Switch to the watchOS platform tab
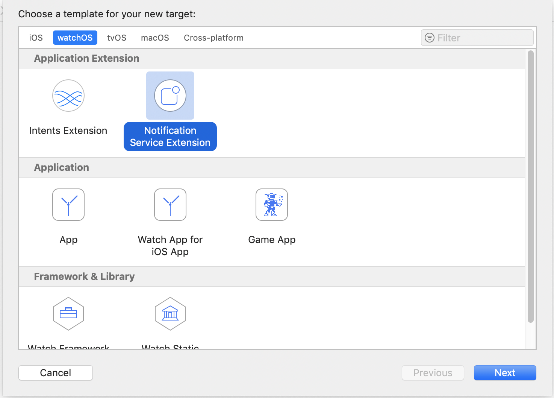554x398 pixels. [75, 38]
